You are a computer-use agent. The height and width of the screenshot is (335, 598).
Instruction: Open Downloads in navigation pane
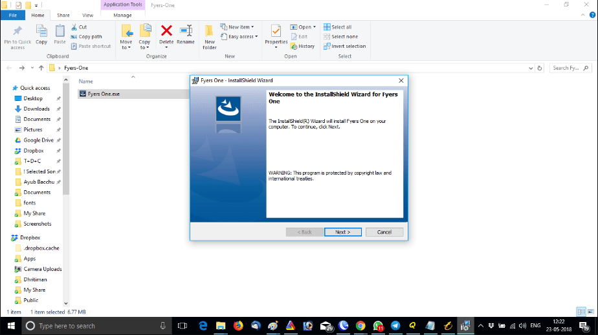(x=36, y=109)
